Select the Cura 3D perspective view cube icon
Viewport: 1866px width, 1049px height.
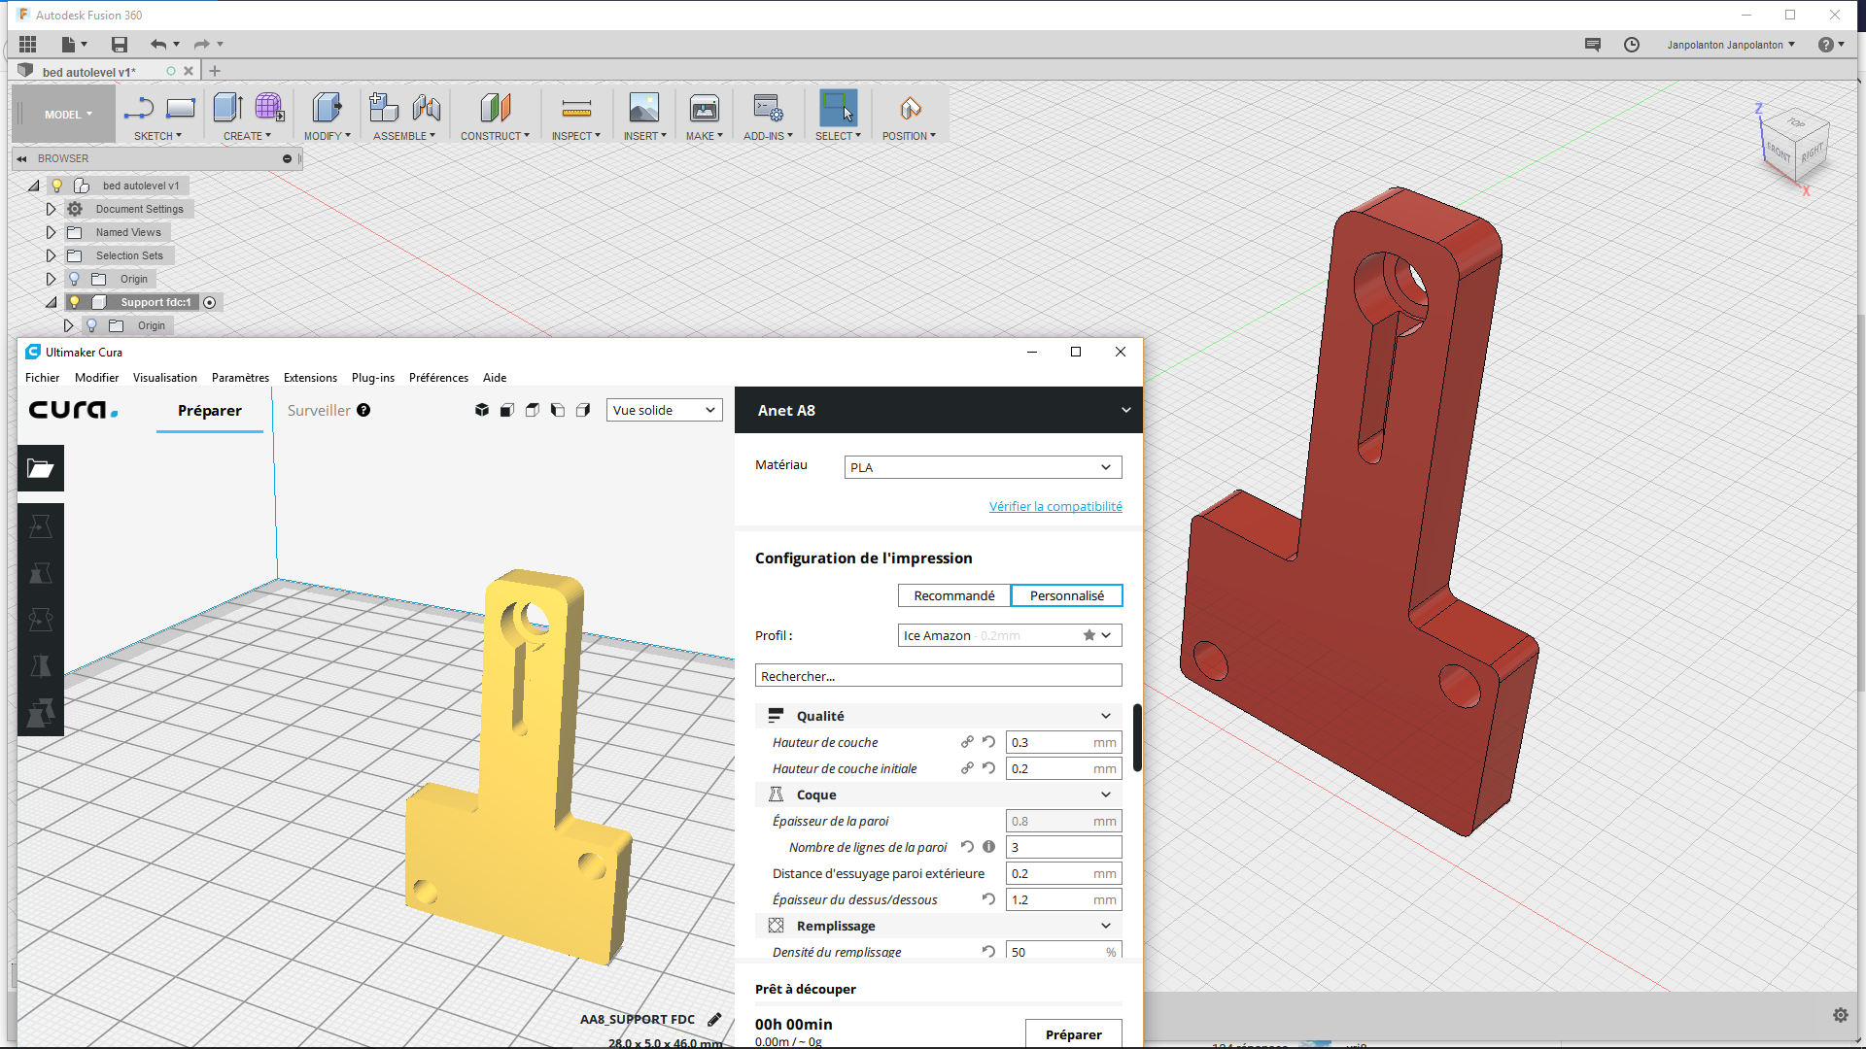tap(482, 410)
